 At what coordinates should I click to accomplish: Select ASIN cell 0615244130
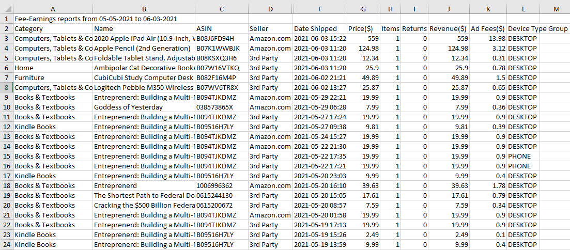point(222,195)
